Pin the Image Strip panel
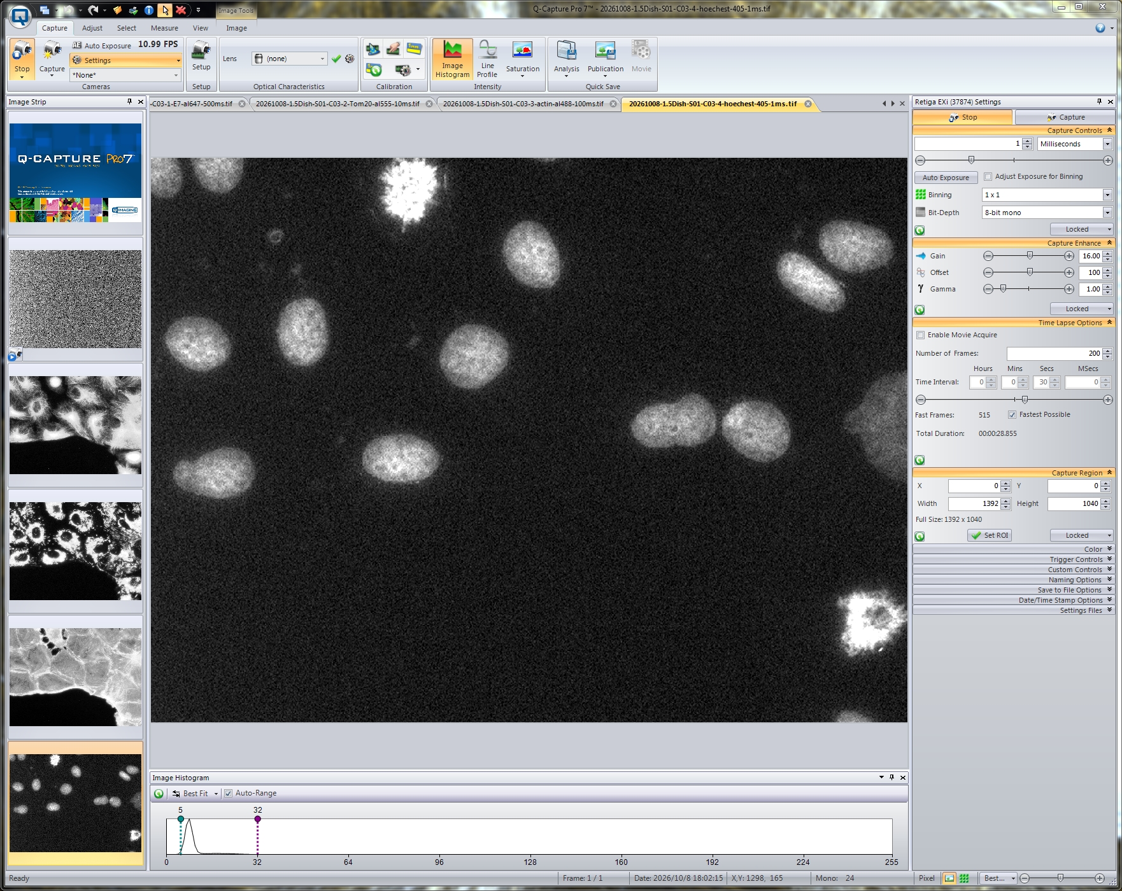1122x891 pixels. [129, 102]
